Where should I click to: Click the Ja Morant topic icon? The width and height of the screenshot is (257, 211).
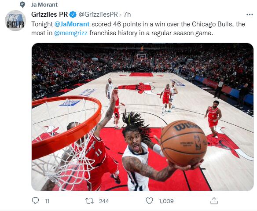point(22,4)
